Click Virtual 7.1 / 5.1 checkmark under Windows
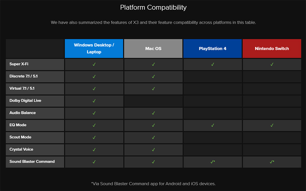306x191 pixels. pyautogui.click(x=94, y=89)
